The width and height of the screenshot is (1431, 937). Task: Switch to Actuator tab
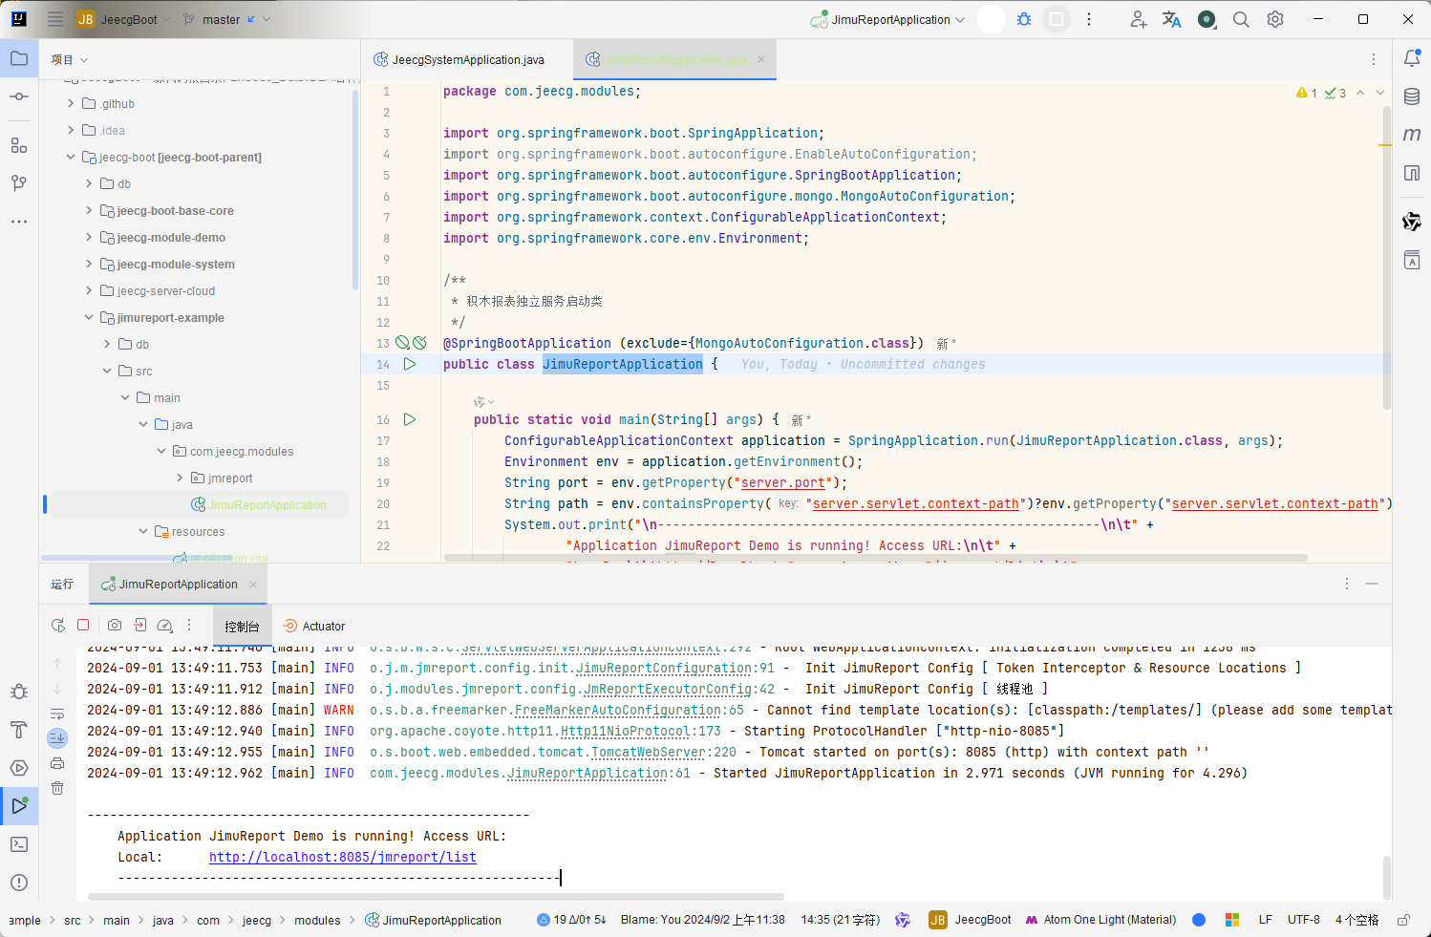(314, 627)
